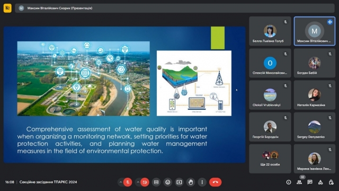Click muted mic icon on Марина Іванівна tile
Screen dimensions: 339x191
point(330,150)
